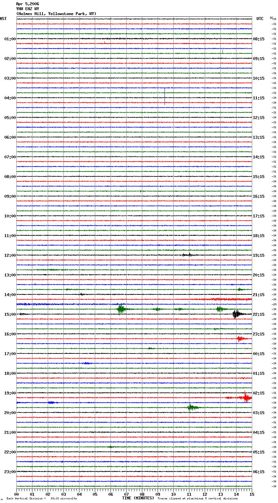Screen dimensions: 278x503
Task: Select the MST '07:00' time label
Action: [x=10, y=157]
